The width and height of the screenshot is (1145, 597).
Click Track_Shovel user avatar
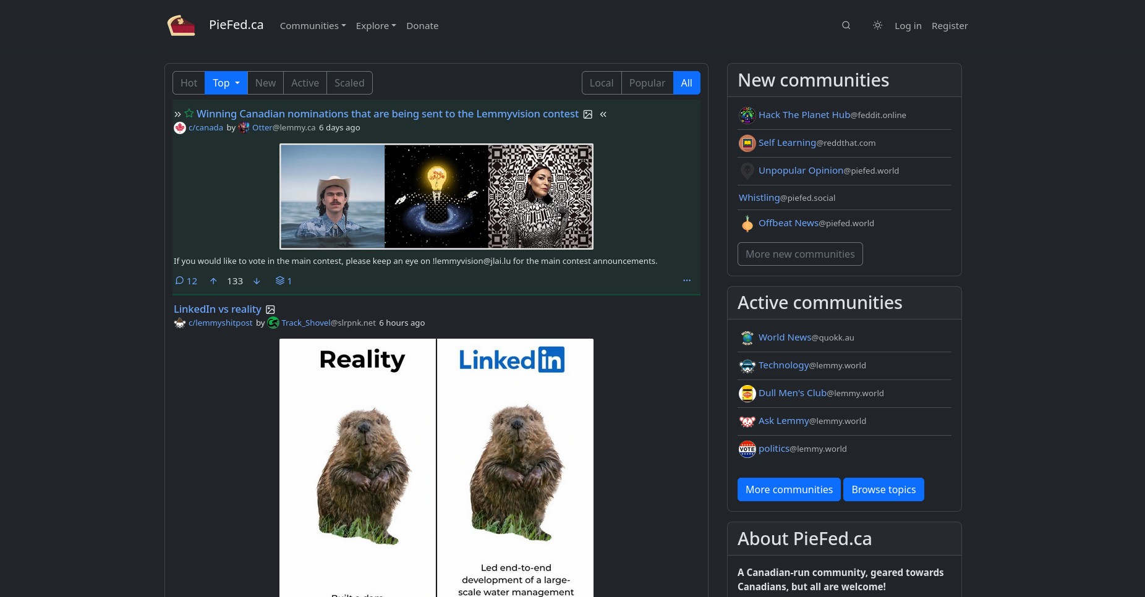click(x=273, y=323)
